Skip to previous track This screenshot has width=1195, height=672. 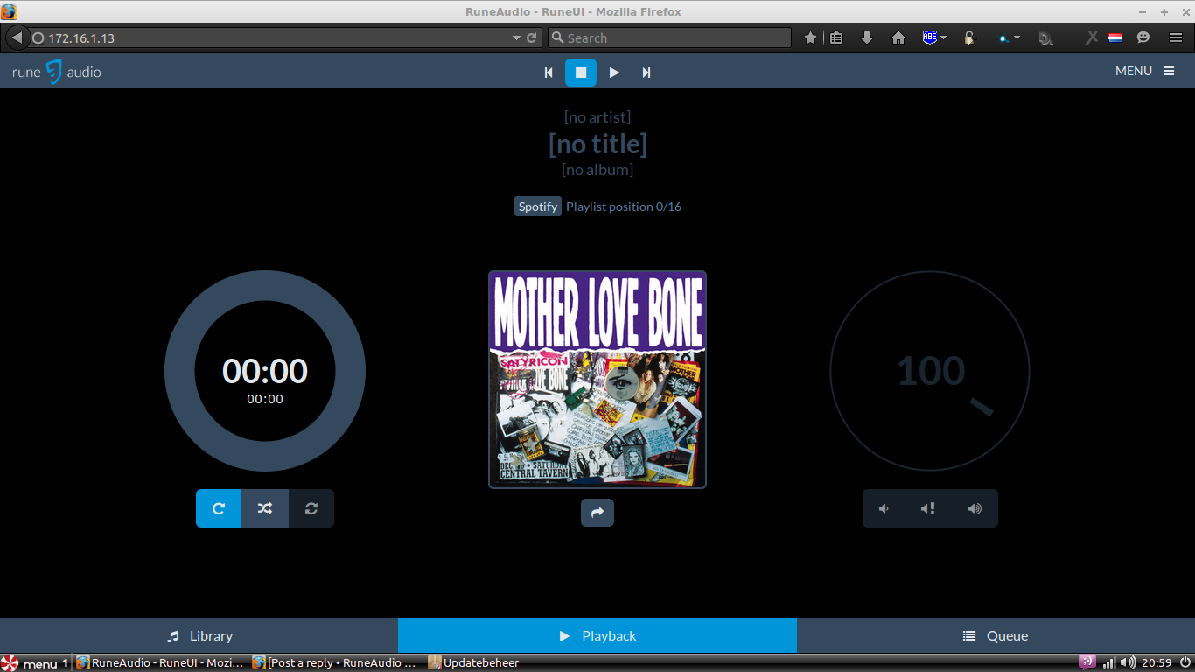(x=549, y=73)
